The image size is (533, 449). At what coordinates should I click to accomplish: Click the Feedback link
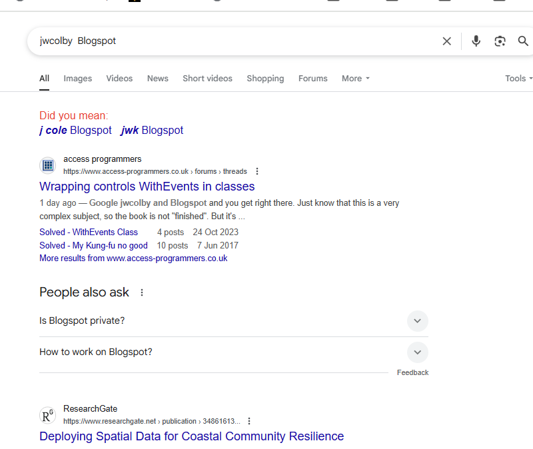pyautogui.click(x=412, y=372)
